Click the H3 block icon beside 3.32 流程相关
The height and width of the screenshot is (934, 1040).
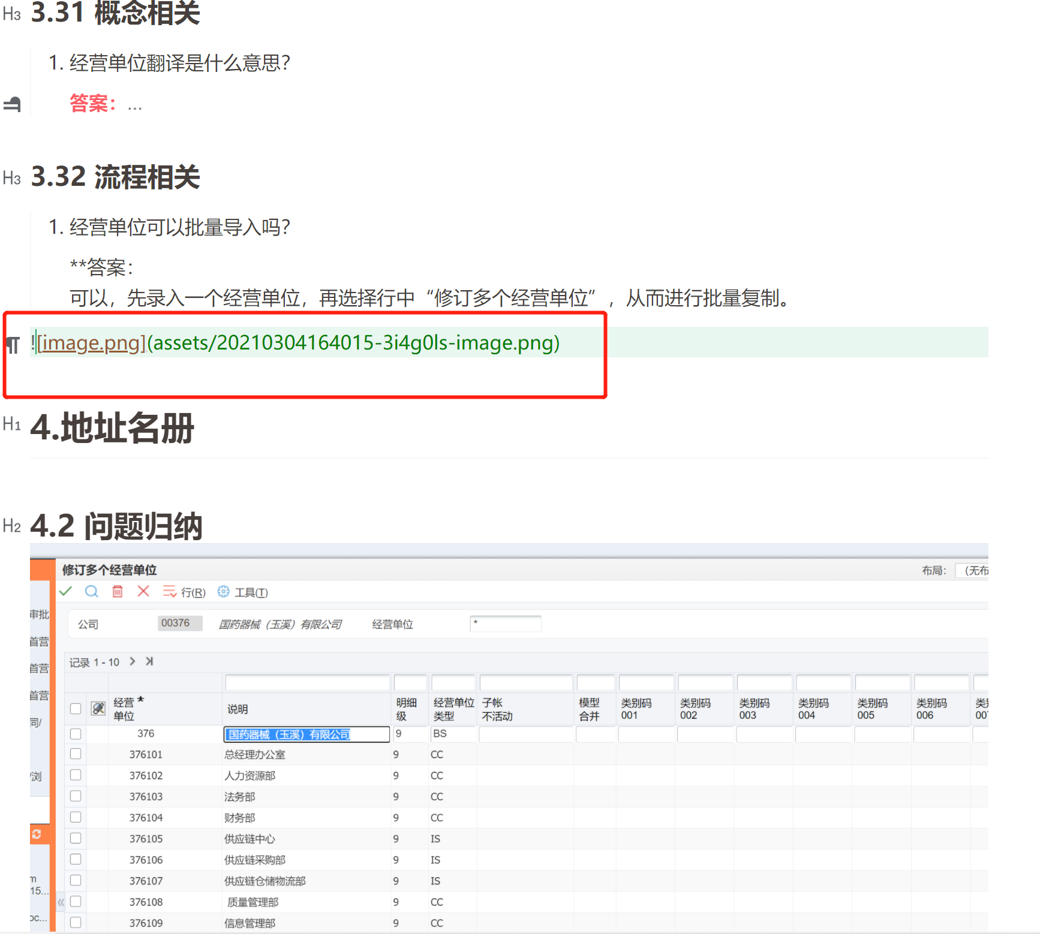12,178
